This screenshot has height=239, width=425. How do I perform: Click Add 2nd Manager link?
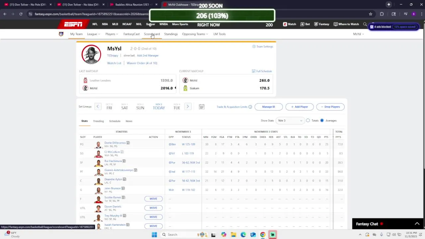pos(148,55)
